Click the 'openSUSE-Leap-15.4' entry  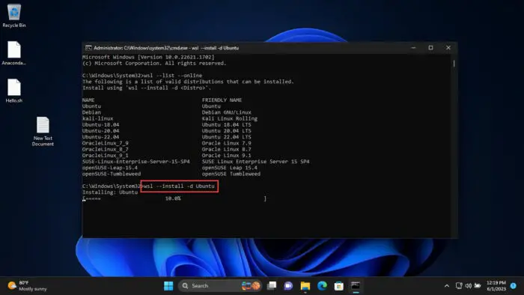point(110,168)
